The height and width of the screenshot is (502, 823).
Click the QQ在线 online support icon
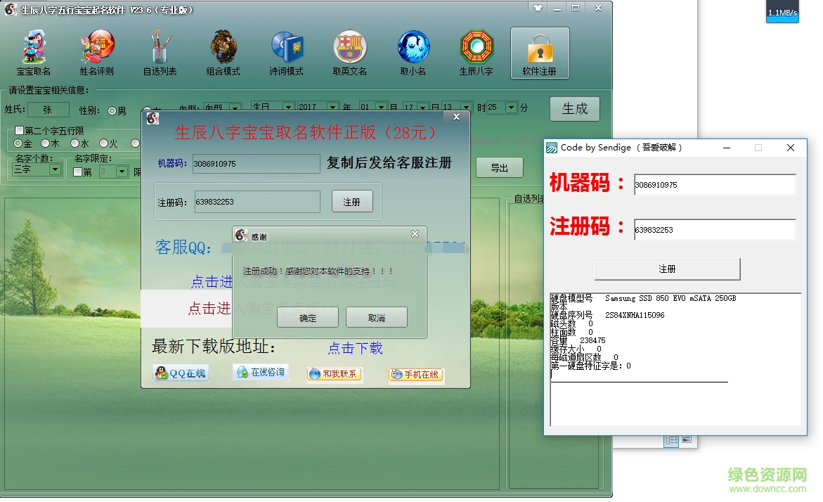point(181,374)
